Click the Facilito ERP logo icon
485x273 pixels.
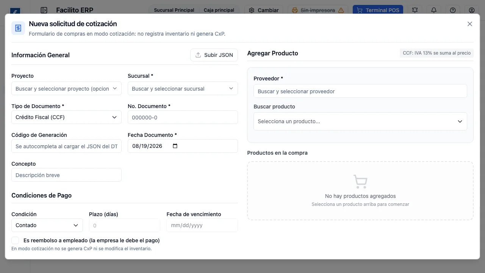coord(15,11)
